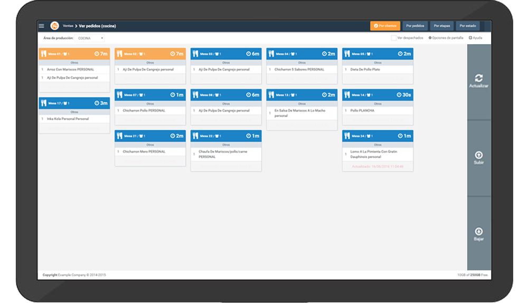Image resolution: width=528 pixels, height=303 pixels.
Task: Select the Mesa 24 order card header
Action: 378,136
